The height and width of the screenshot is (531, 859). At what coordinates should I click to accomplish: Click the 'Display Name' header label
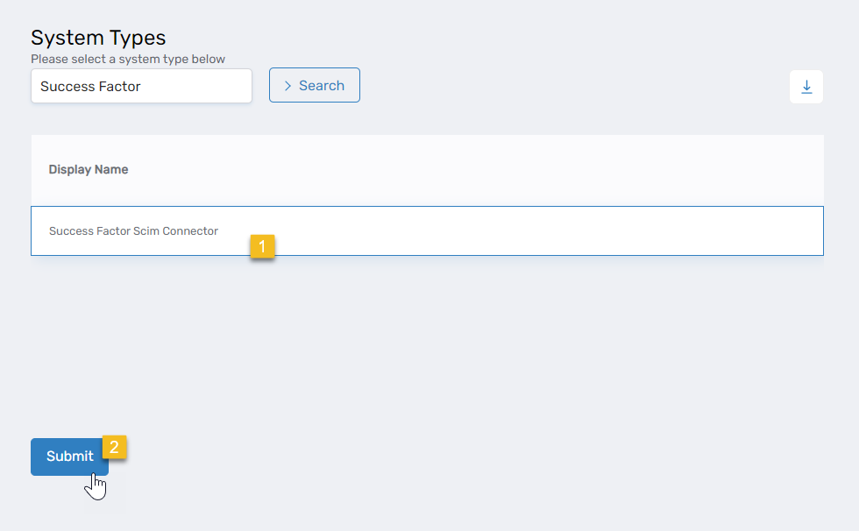(x=89, y=170)
